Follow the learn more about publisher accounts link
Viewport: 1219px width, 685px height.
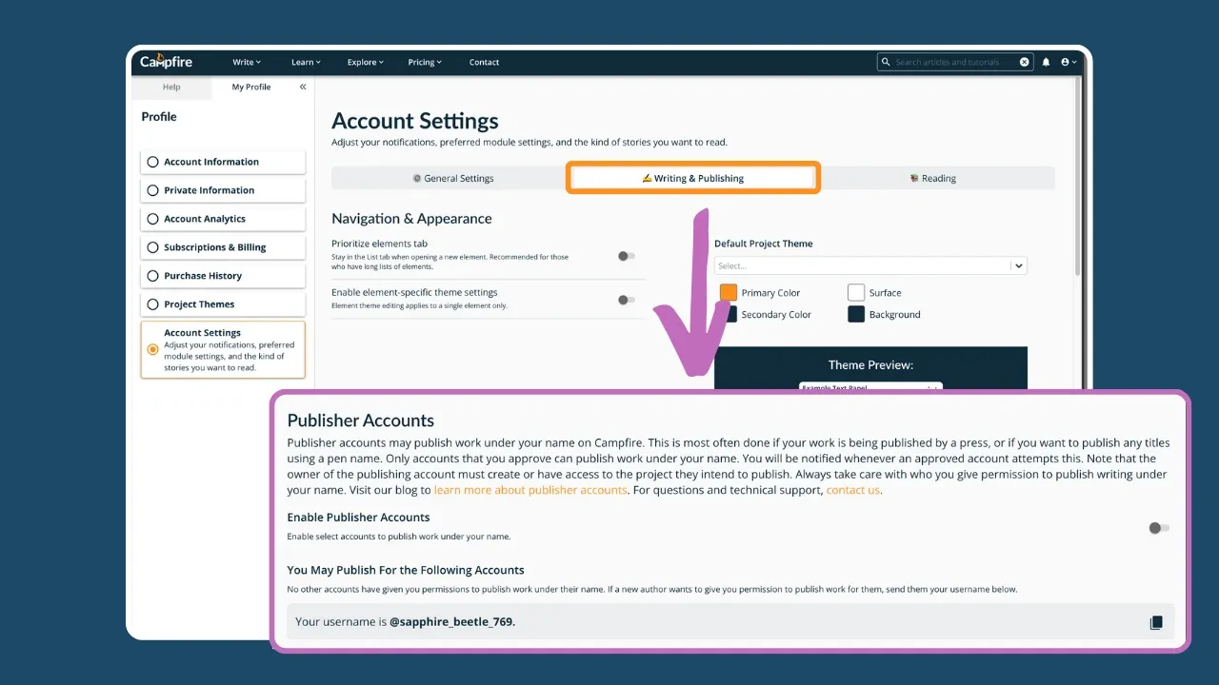[x=530, y=490]
